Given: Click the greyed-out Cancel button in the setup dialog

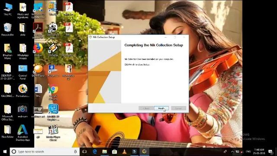Looking at the screenshot, I should [178, 108].
